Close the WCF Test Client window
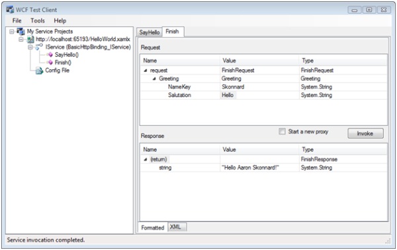 coord(384,10)
